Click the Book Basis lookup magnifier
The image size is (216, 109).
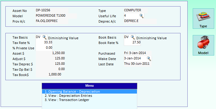tap(133, 37)
